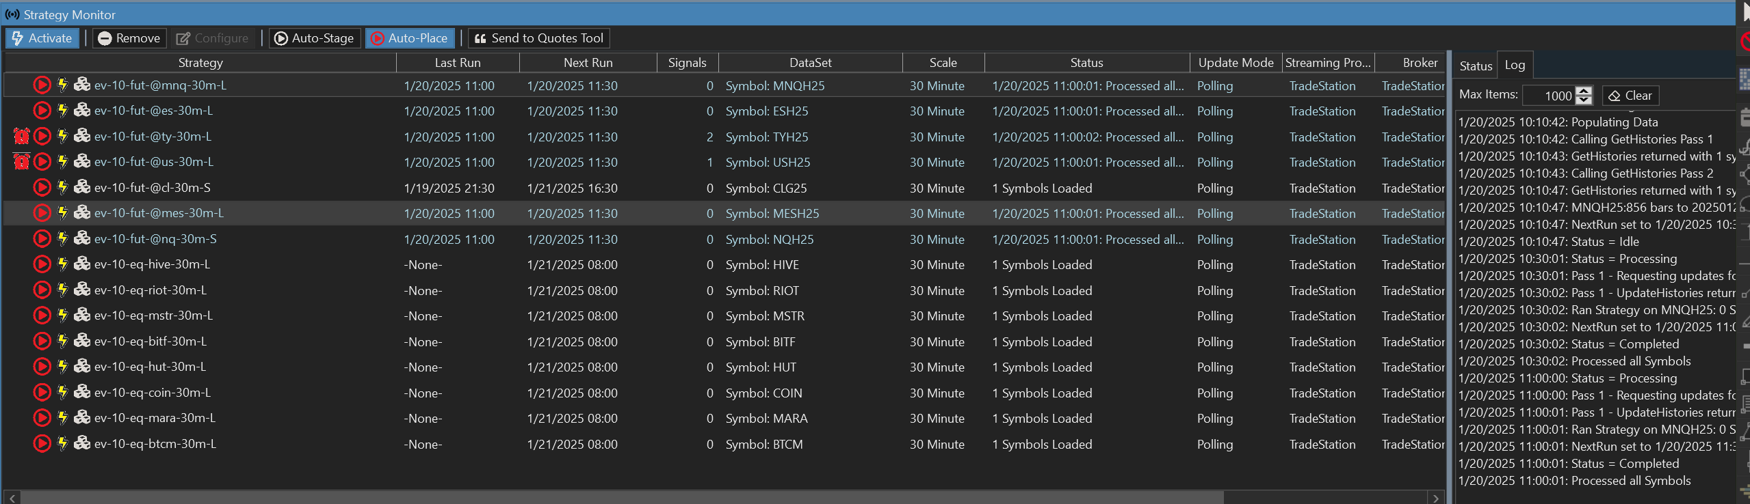Toggle the Auto-Place mode off
1750x504 pixels.
click(x=409, y=38)
